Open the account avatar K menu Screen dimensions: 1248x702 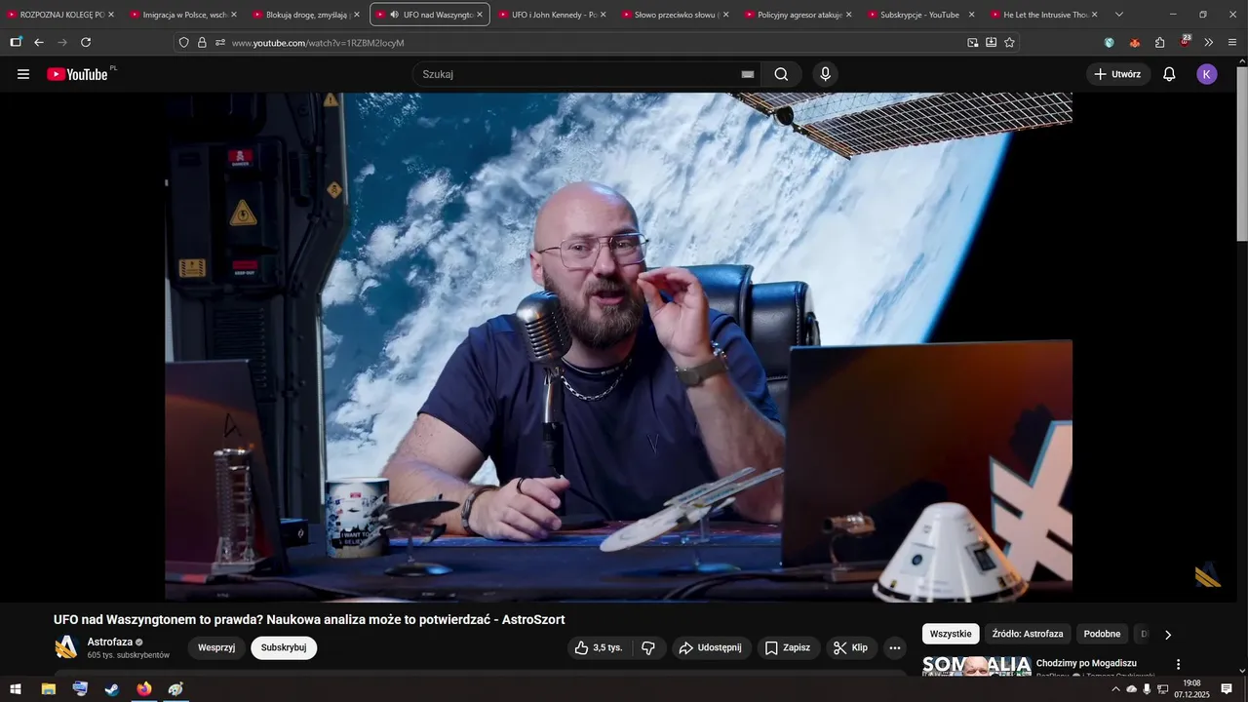coord(1207,74)
